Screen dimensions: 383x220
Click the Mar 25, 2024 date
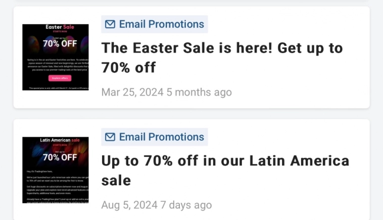click(x=132, y=92)
